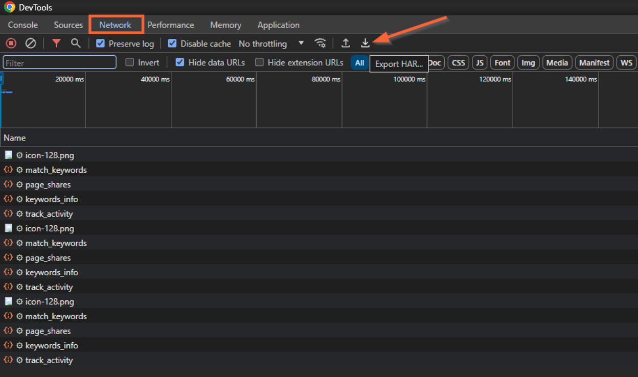This screenshot has height=377, width=638.
Task: Select the Network tab
Action: point(116,25)
